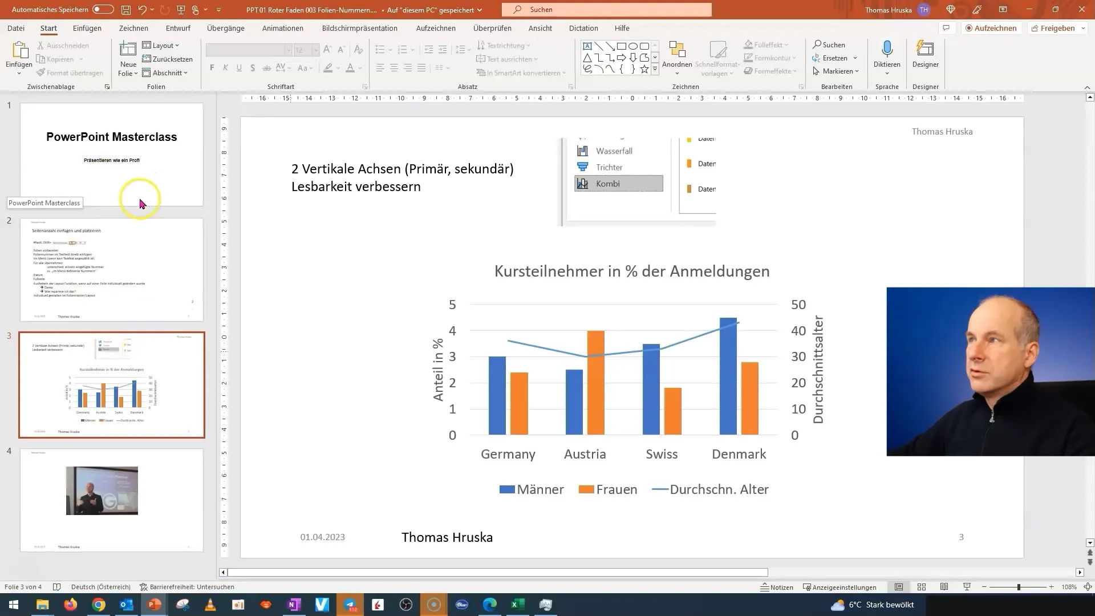The image size is (1095, 616).
Task: Click the Trichter chart type button
Action: 609,167
